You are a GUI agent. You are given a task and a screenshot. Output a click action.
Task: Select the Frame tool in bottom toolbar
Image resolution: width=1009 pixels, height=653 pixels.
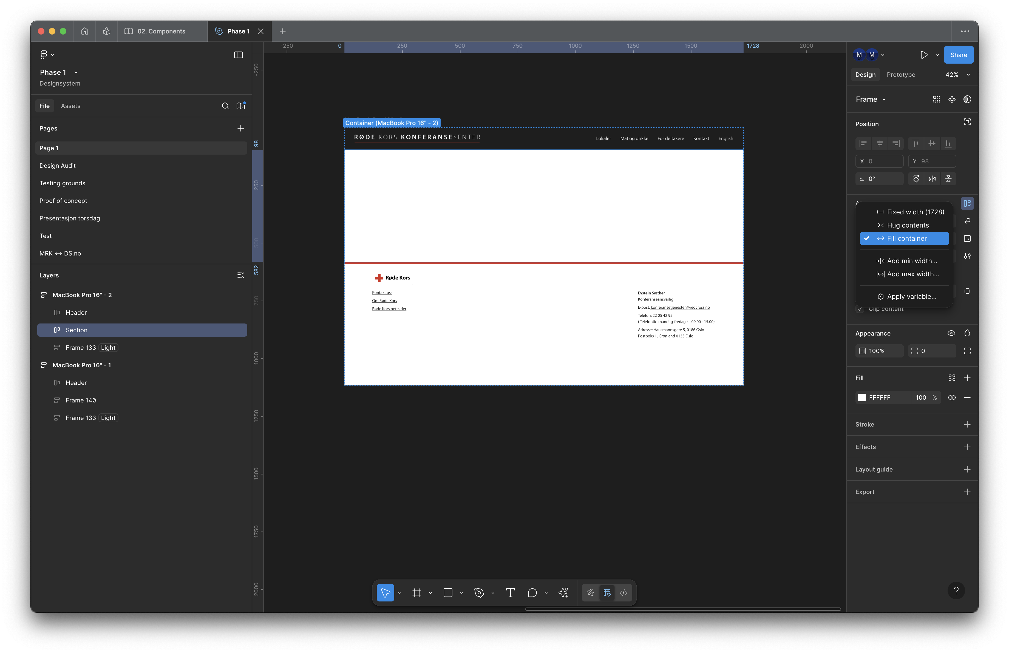416,593
